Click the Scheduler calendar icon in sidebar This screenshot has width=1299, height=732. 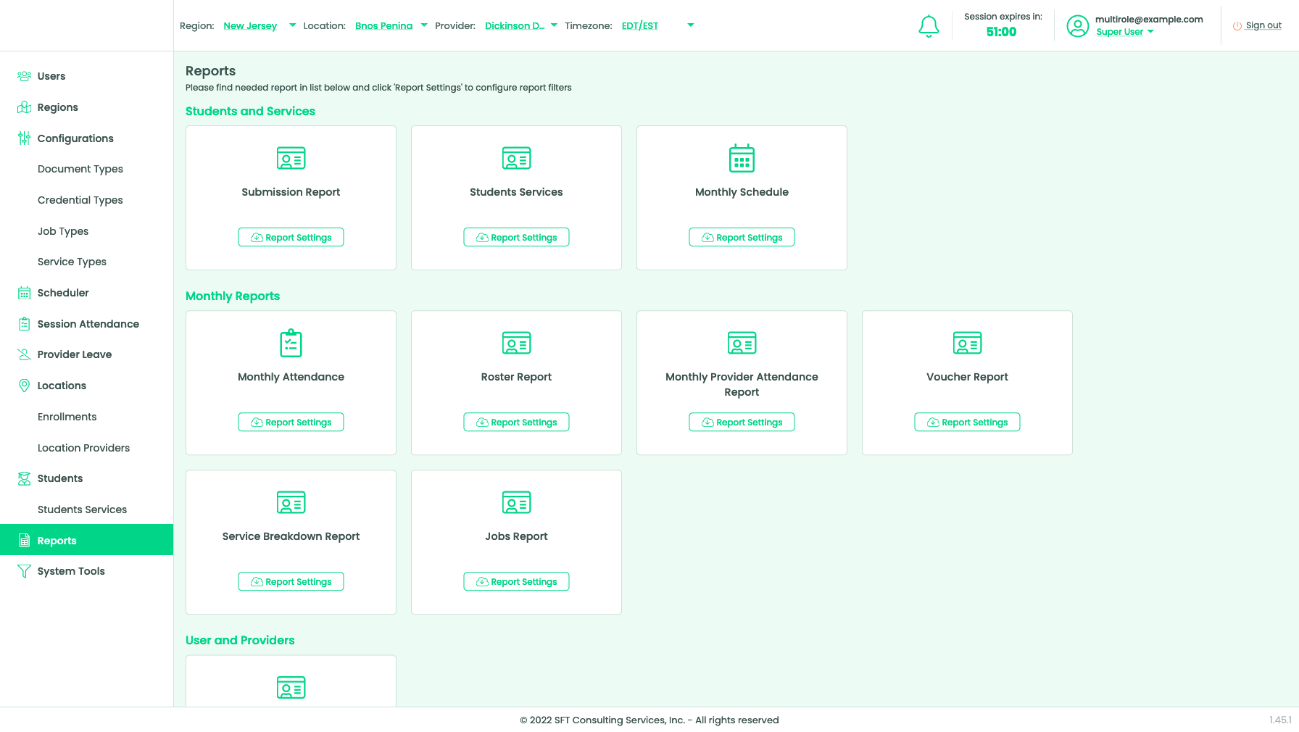click(24, 293)
